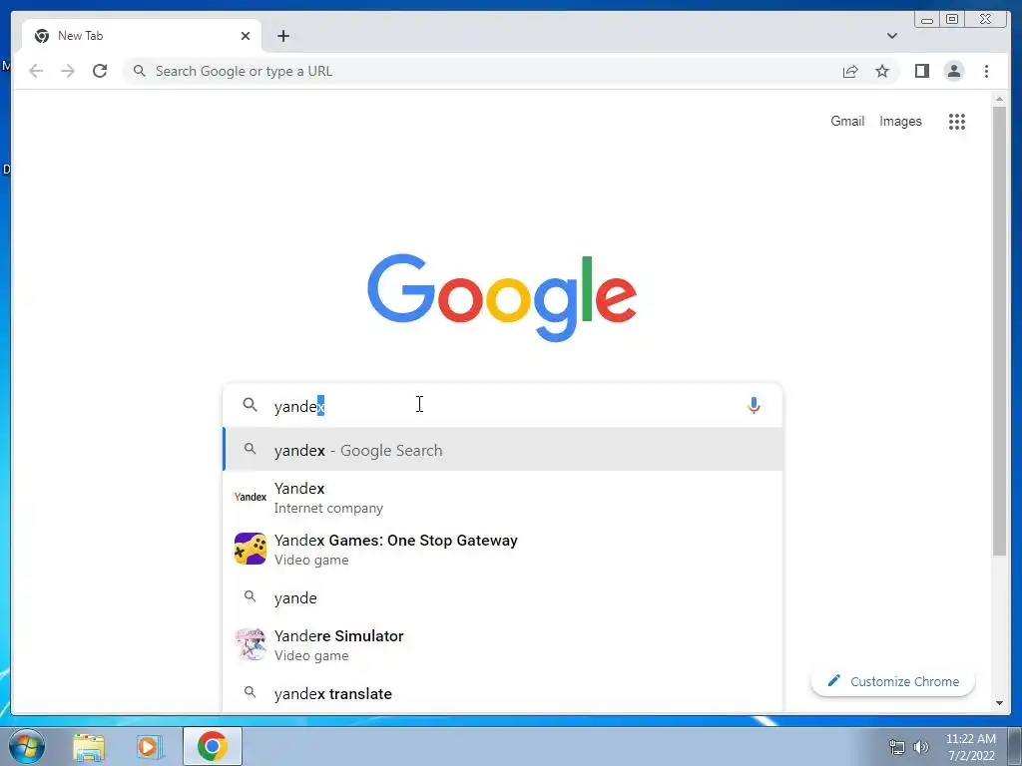Open the Google apps grid

pyautogui.click(x=957, y=121)
